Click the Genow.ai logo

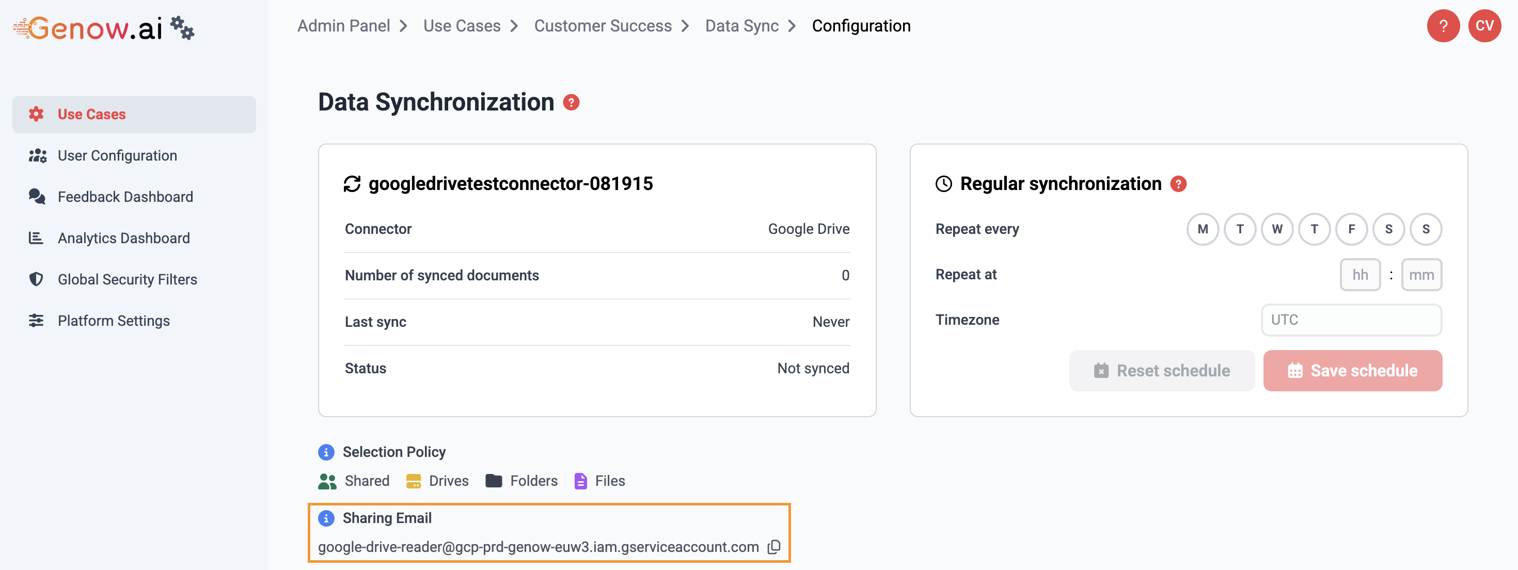(88, 28)
